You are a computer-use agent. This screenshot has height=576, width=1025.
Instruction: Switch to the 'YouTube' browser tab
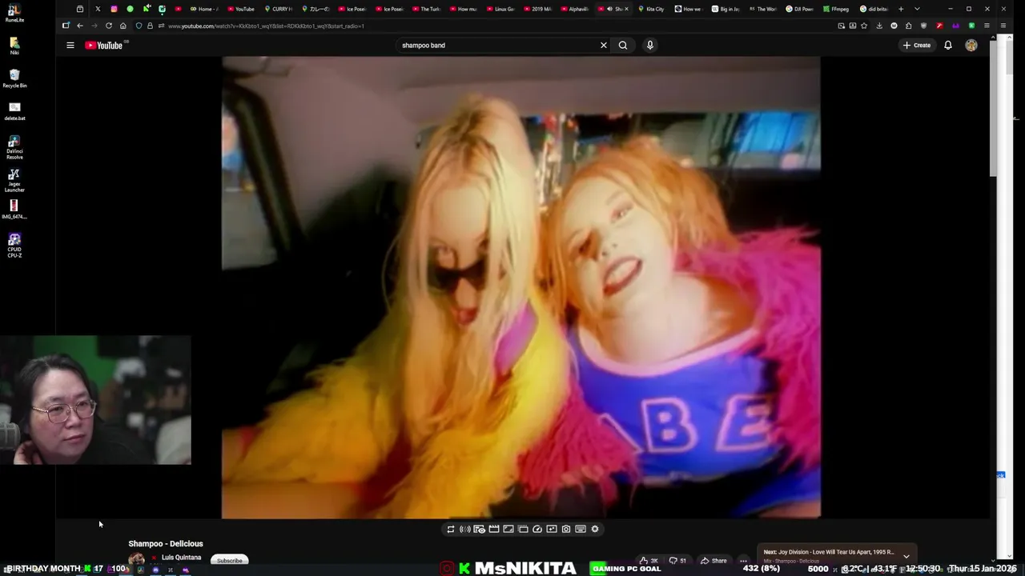(x=240, y=9)
